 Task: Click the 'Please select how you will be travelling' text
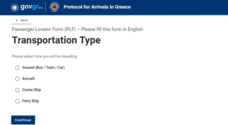point(44,56)
